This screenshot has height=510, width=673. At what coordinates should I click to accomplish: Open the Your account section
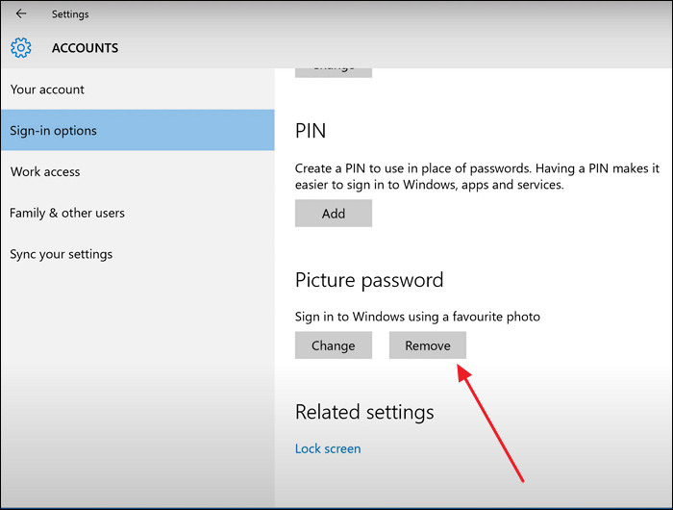(x=48, y=89)
